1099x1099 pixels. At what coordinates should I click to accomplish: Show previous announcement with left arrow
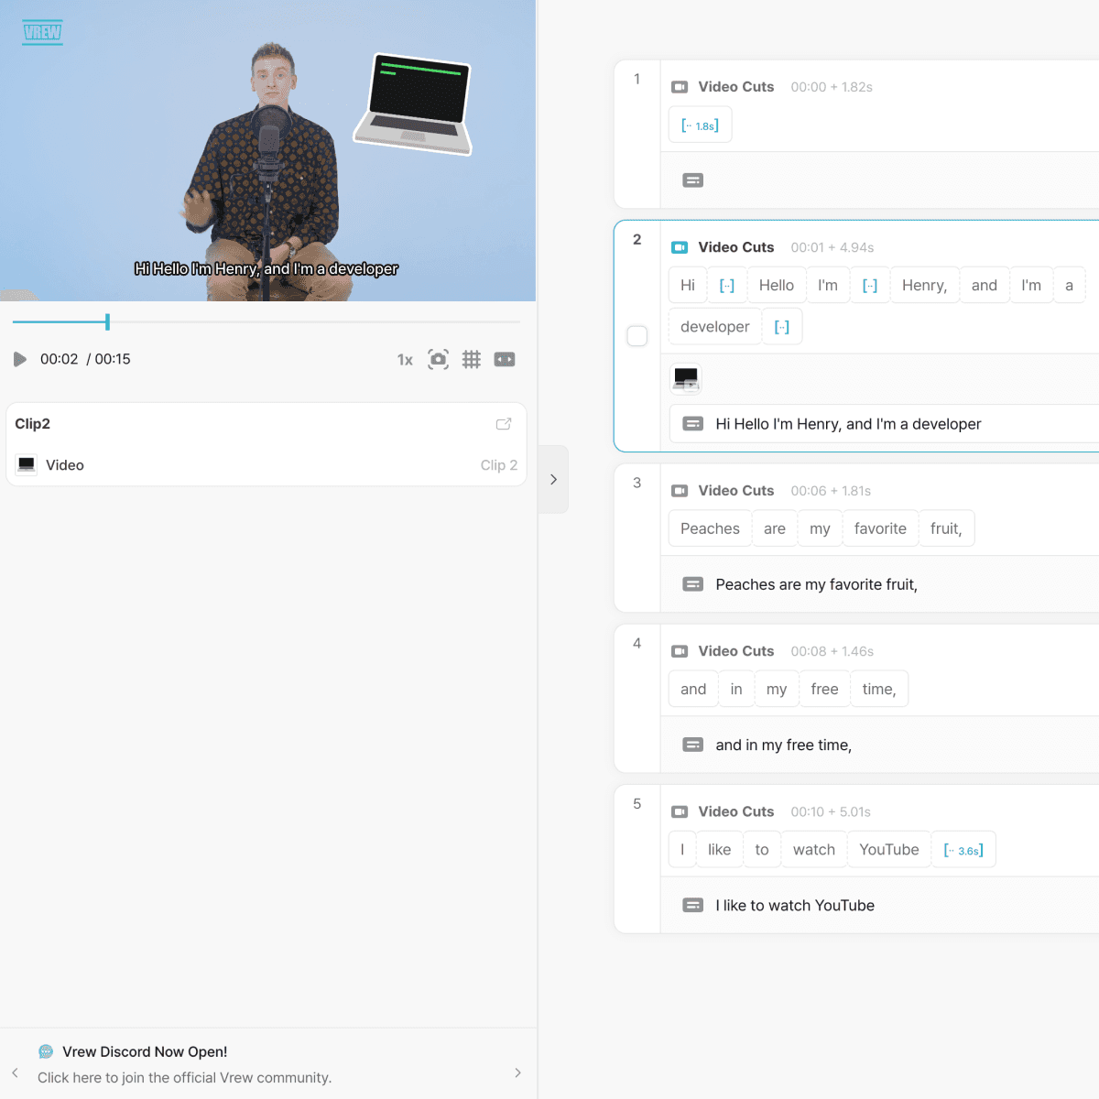coord(15,1072)
